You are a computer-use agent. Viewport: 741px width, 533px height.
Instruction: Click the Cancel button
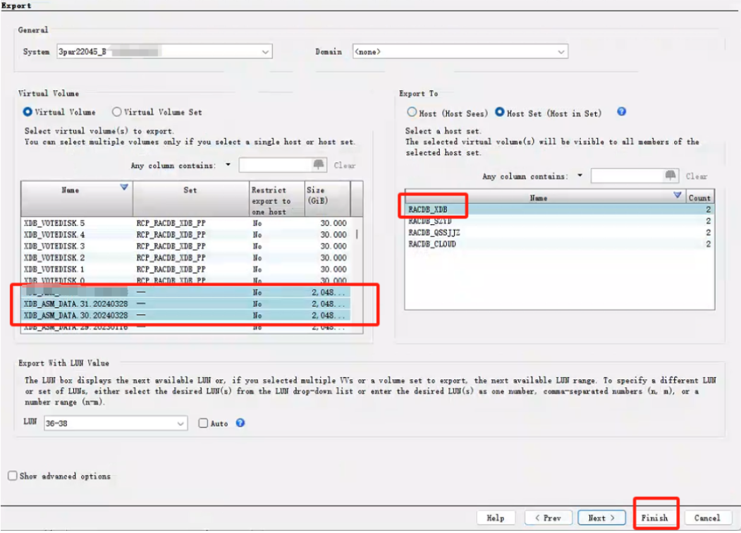[707, 518]
